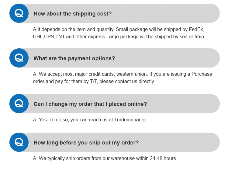Expand the 'What are the payment options?' heading

pyautogui.click(x=74, y=58)
